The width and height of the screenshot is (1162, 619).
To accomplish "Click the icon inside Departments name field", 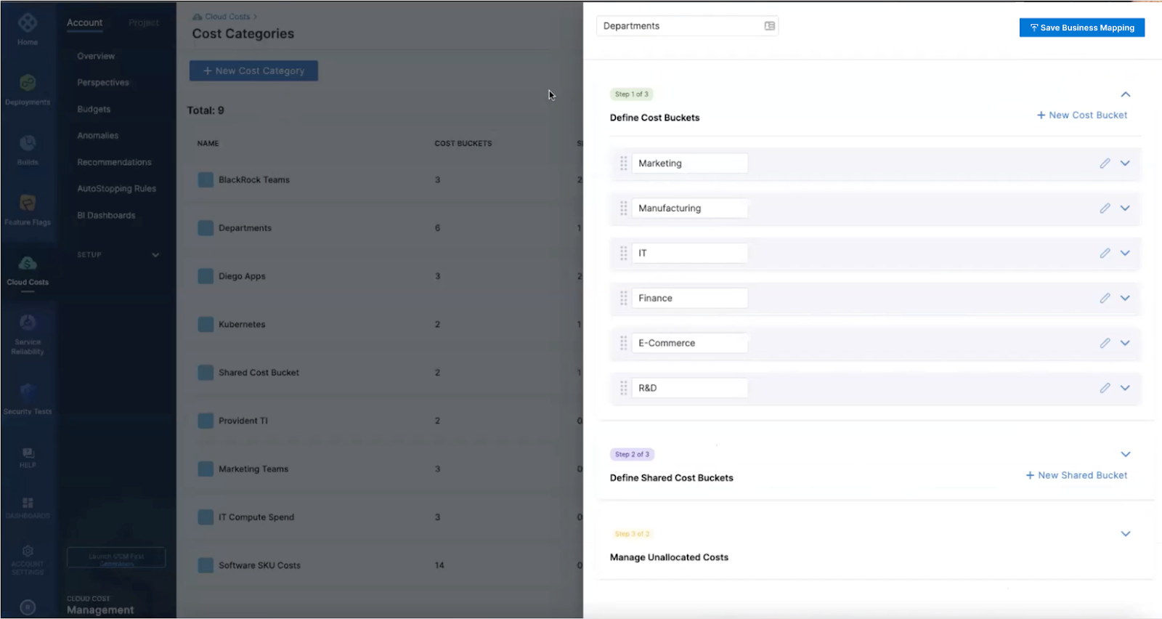I will point(770,26).
